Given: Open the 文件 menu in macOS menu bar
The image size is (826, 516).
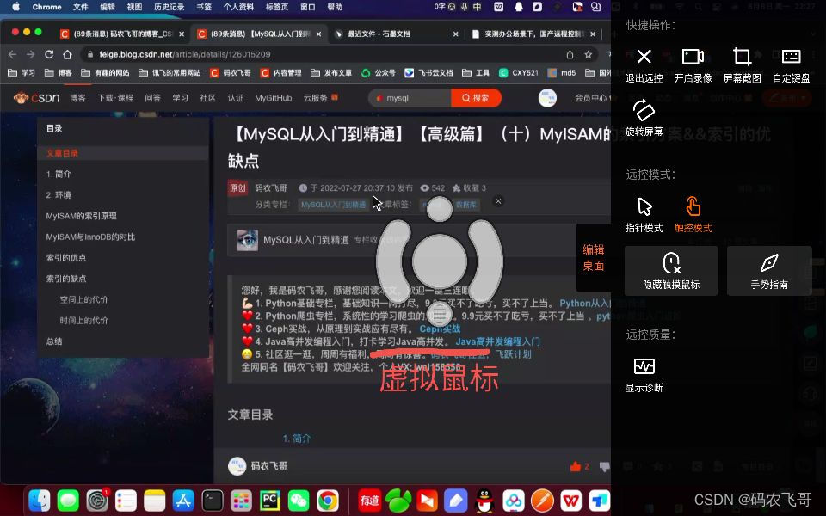Looking at the screenshot, I should (81, 7).
